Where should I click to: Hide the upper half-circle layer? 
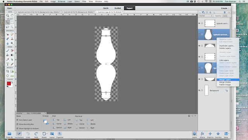pos(199,45)
